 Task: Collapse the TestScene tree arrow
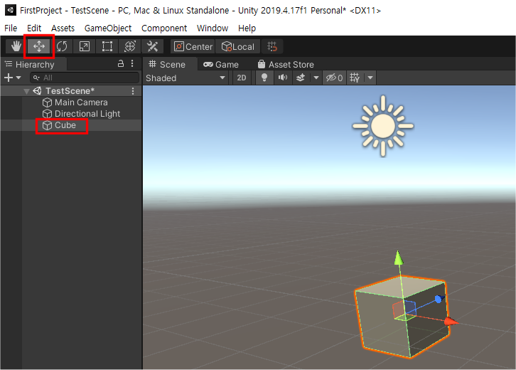[27, 91]
